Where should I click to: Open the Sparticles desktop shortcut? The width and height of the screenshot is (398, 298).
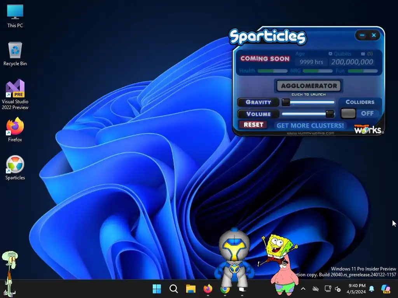coord(15,168)
